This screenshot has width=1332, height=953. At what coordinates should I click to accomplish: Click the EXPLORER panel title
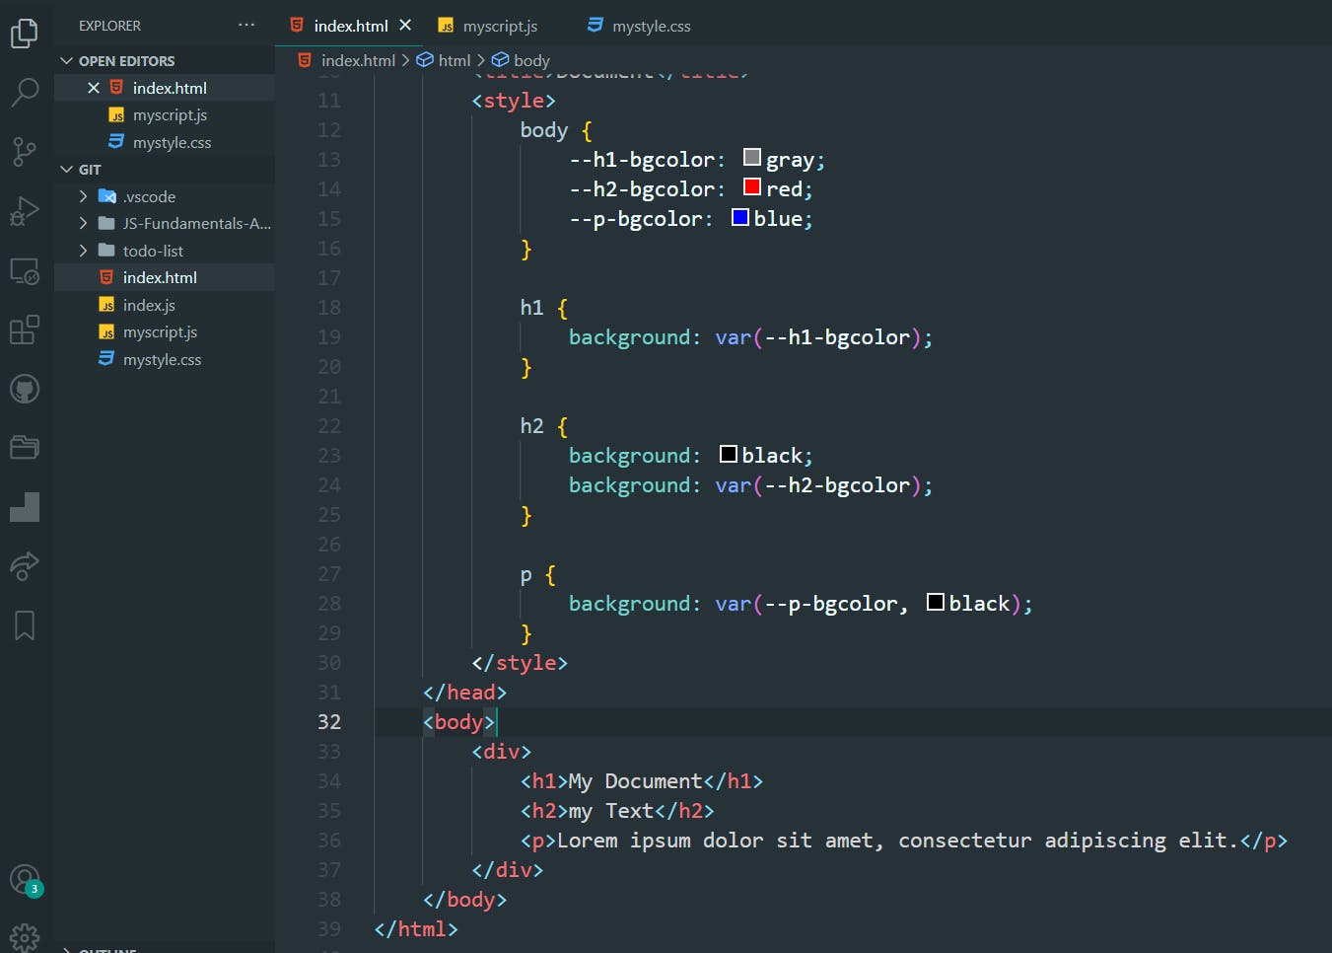[x=109, y=26]
